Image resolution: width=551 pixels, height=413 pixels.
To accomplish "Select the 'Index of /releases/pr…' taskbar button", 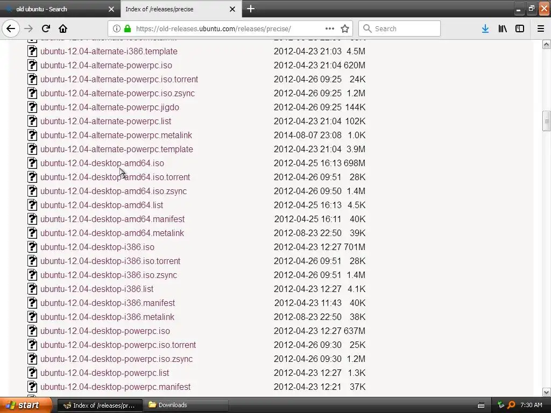I will click(x=100, y=405).
